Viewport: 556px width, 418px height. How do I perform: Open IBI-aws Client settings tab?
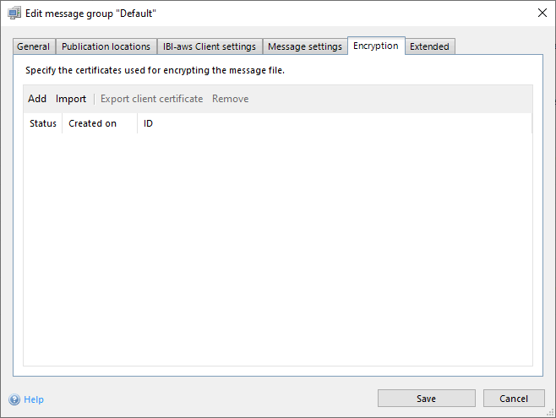[210, 47]
